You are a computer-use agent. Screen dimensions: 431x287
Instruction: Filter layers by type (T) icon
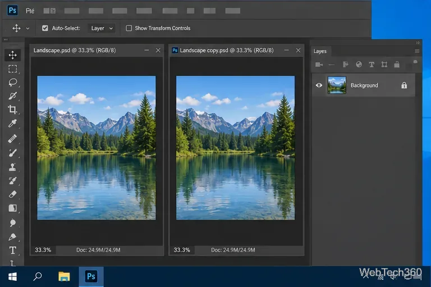coord(372,64)
